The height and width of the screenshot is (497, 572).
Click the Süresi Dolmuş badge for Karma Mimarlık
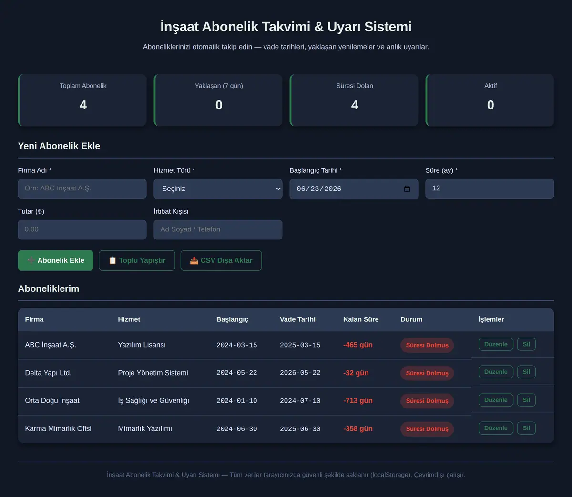[427, 429]
